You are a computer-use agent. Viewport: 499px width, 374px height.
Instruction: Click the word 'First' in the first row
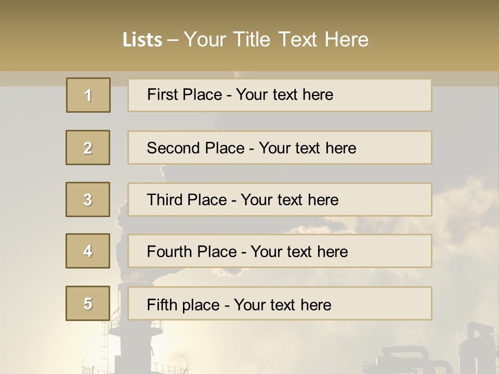point(160,95)
